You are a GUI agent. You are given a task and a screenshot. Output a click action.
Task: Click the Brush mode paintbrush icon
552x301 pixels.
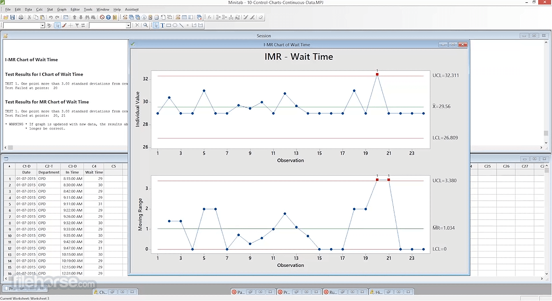[x=64, y=25]
